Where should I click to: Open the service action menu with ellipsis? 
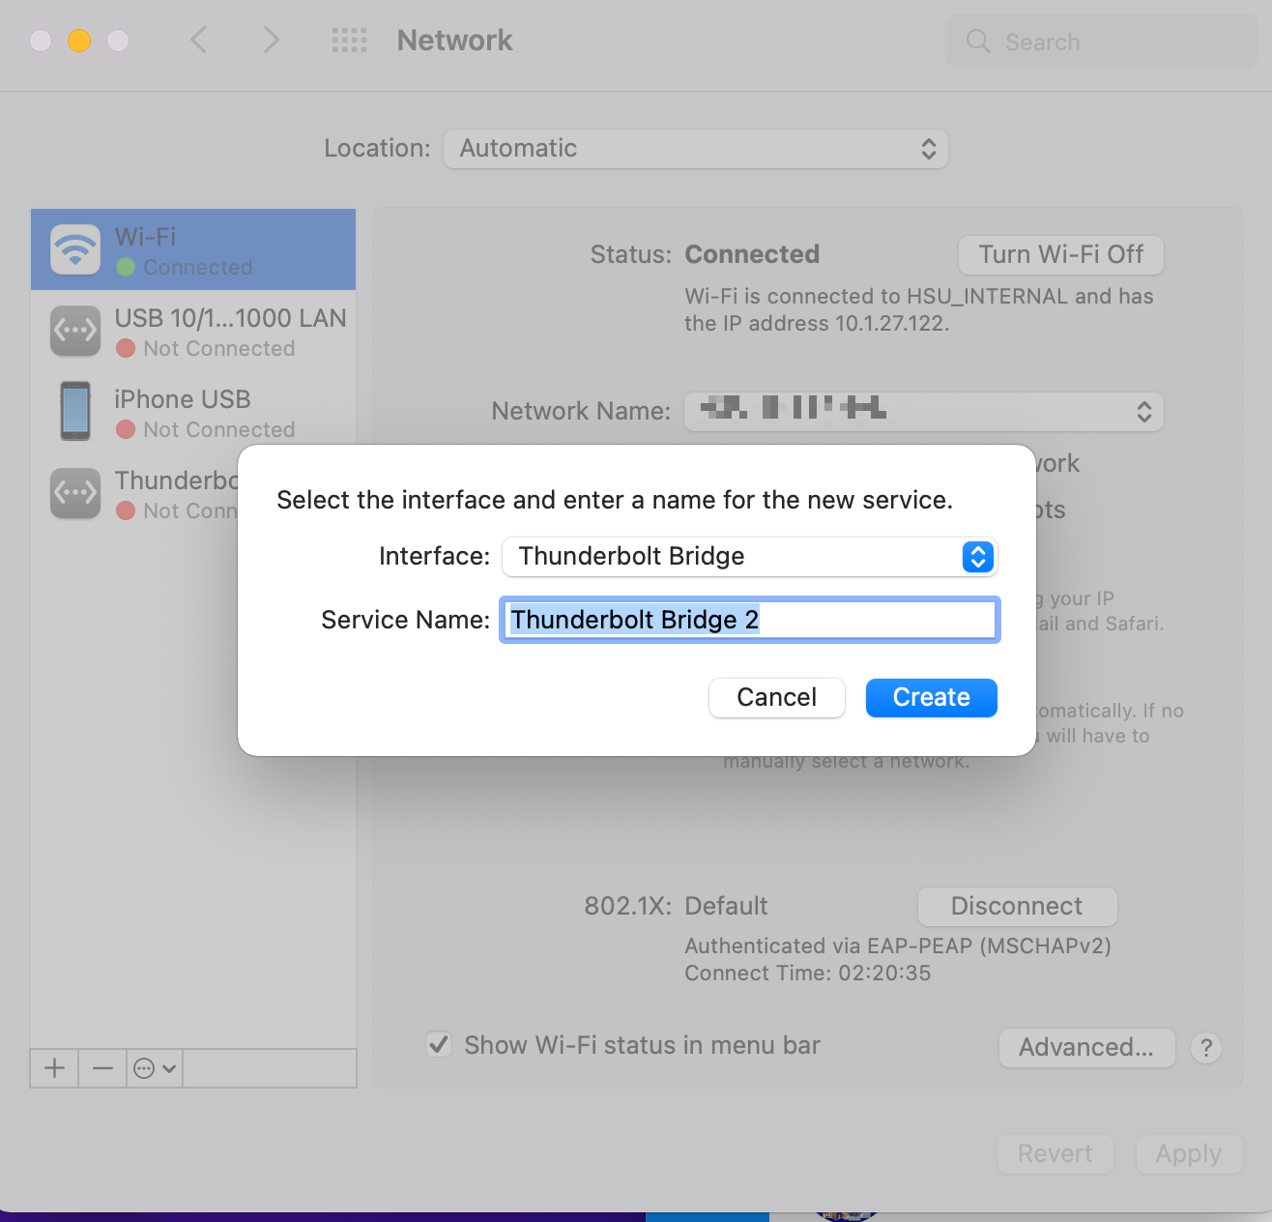pos(155,1068)
